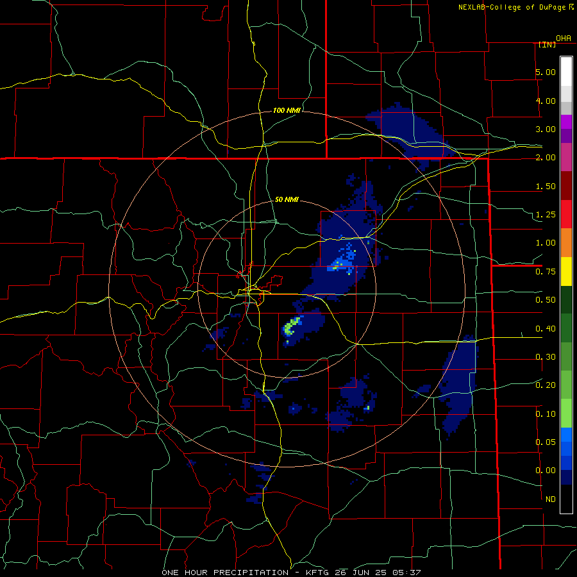
Task: Pick the yellow swatch in the legend
Action: [x=566, y=271]
